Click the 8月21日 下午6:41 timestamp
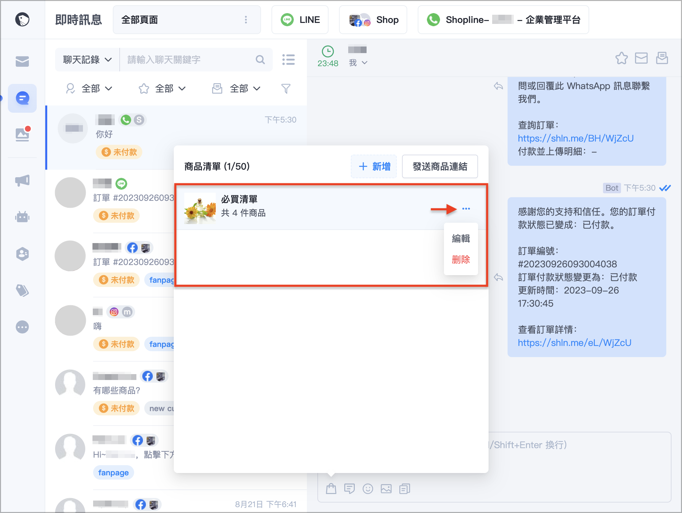The height and width of the screenshot is (513, 682). coord(266,504)
